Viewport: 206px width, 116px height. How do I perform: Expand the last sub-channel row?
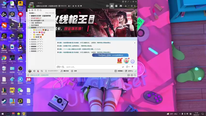pyautogui.click(x=30, y=51)
